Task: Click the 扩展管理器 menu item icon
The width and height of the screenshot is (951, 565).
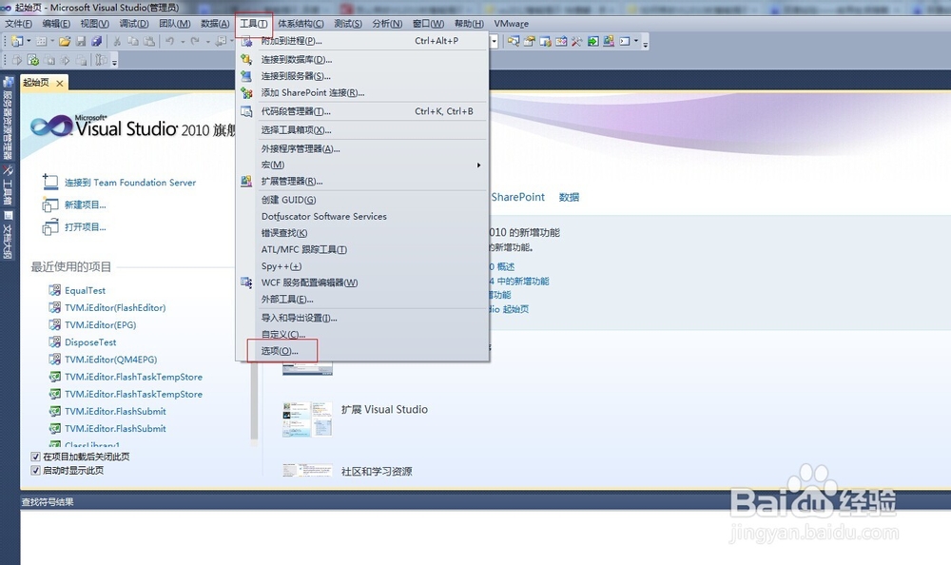Action: (246, 182)
